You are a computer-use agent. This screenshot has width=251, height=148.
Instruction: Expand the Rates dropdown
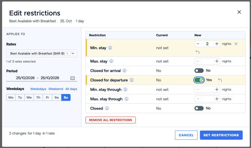[x=73, y=53]
